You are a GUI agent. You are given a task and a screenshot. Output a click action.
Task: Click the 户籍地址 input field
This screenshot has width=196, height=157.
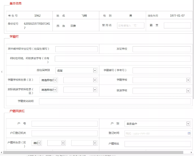(158, 144)
